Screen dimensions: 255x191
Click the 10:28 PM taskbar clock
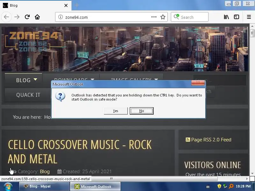pos(243,186)
